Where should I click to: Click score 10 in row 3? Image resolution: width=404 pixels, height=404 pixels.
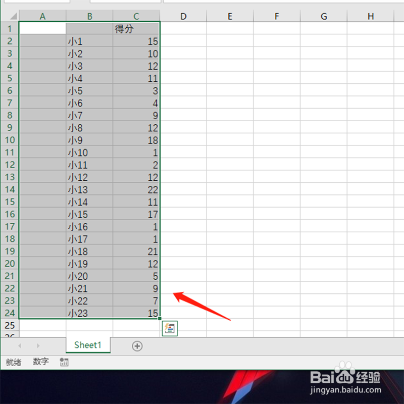click(136, 53)
